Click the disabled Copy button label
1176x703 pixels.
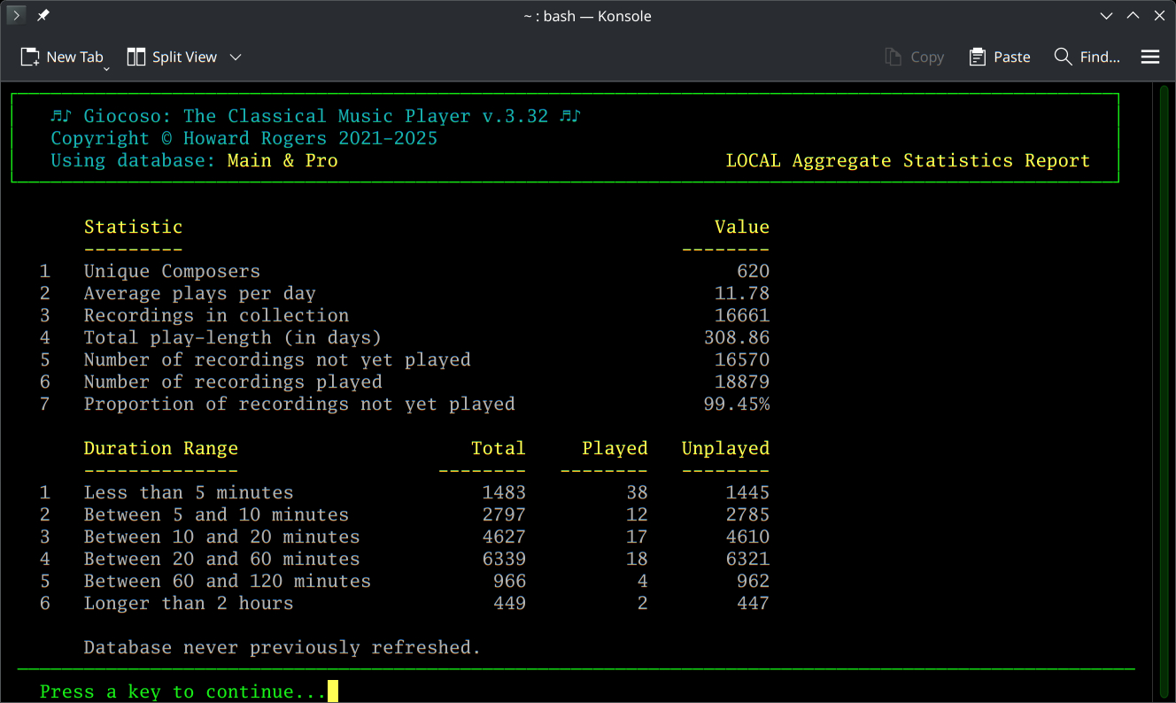click(x=925, y=56)
